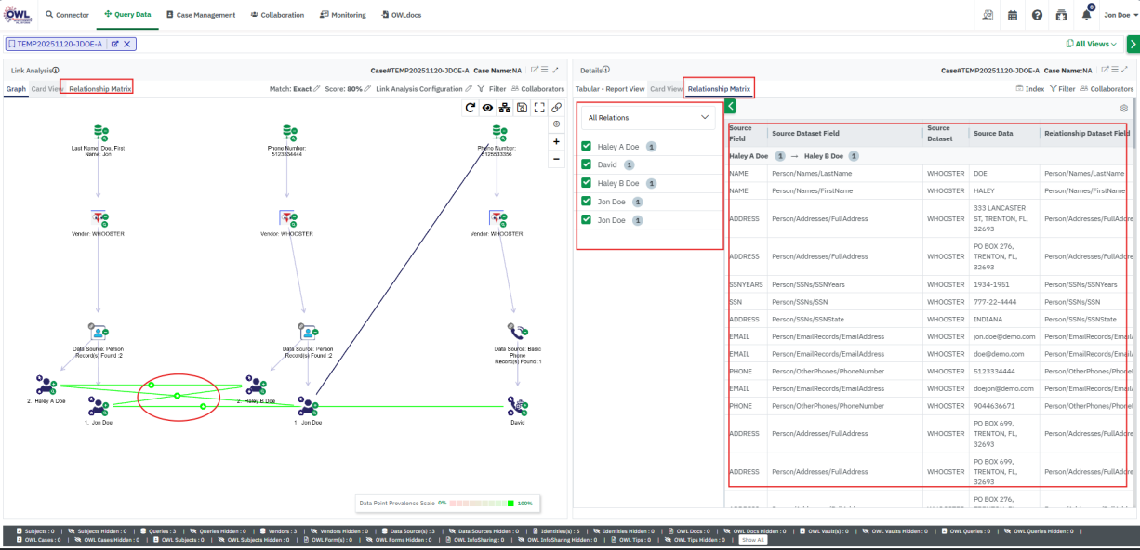Image resolution: width=1140 pixels, height=550 pixels.
Task: Click Show All in the status bar
Action: pos(753,539)
